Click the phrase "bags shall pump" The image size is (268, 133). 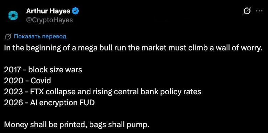pos(118,125)
